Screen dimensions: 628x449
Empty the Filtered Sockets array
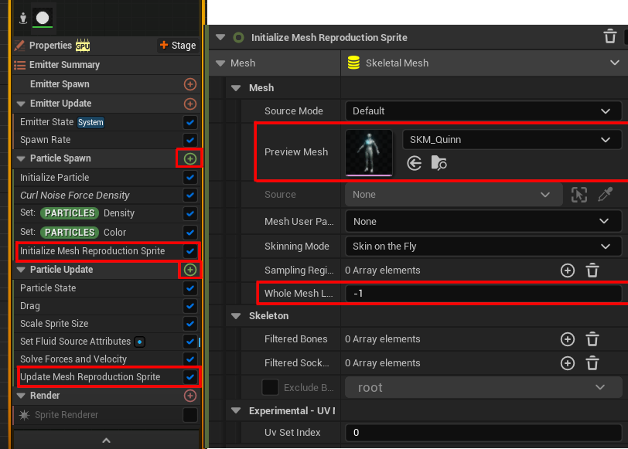click(x=592, y=363)
